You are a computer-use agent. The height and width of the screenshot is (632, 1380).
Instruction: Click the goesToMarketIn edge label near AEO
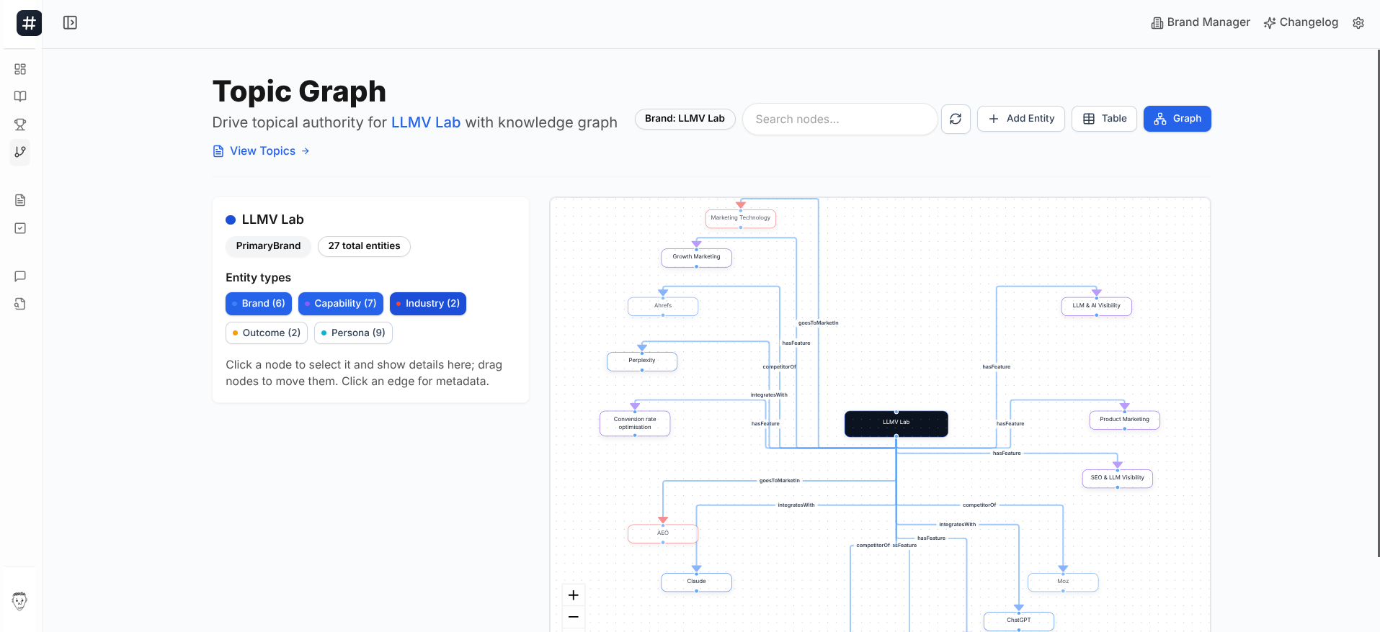coord(780,481)
